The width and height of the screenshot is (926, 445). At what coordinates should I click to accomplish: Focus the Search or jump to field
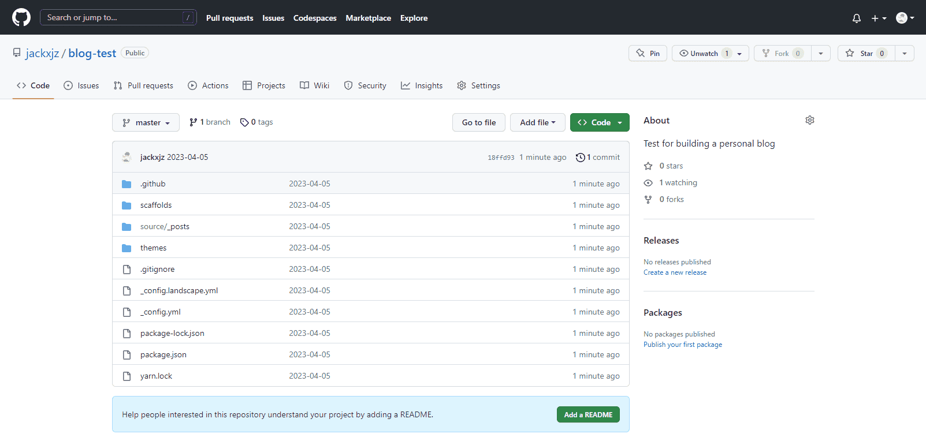(118, 17)
